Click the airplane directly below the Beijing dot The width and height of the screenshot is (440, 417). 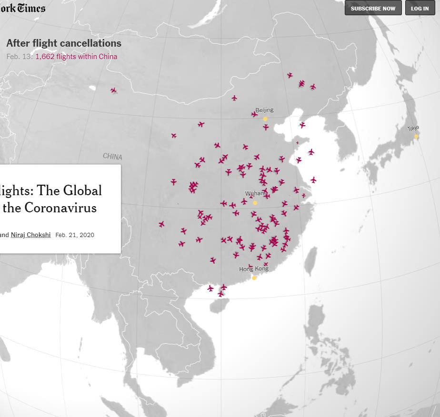click(x=266, y=127)
